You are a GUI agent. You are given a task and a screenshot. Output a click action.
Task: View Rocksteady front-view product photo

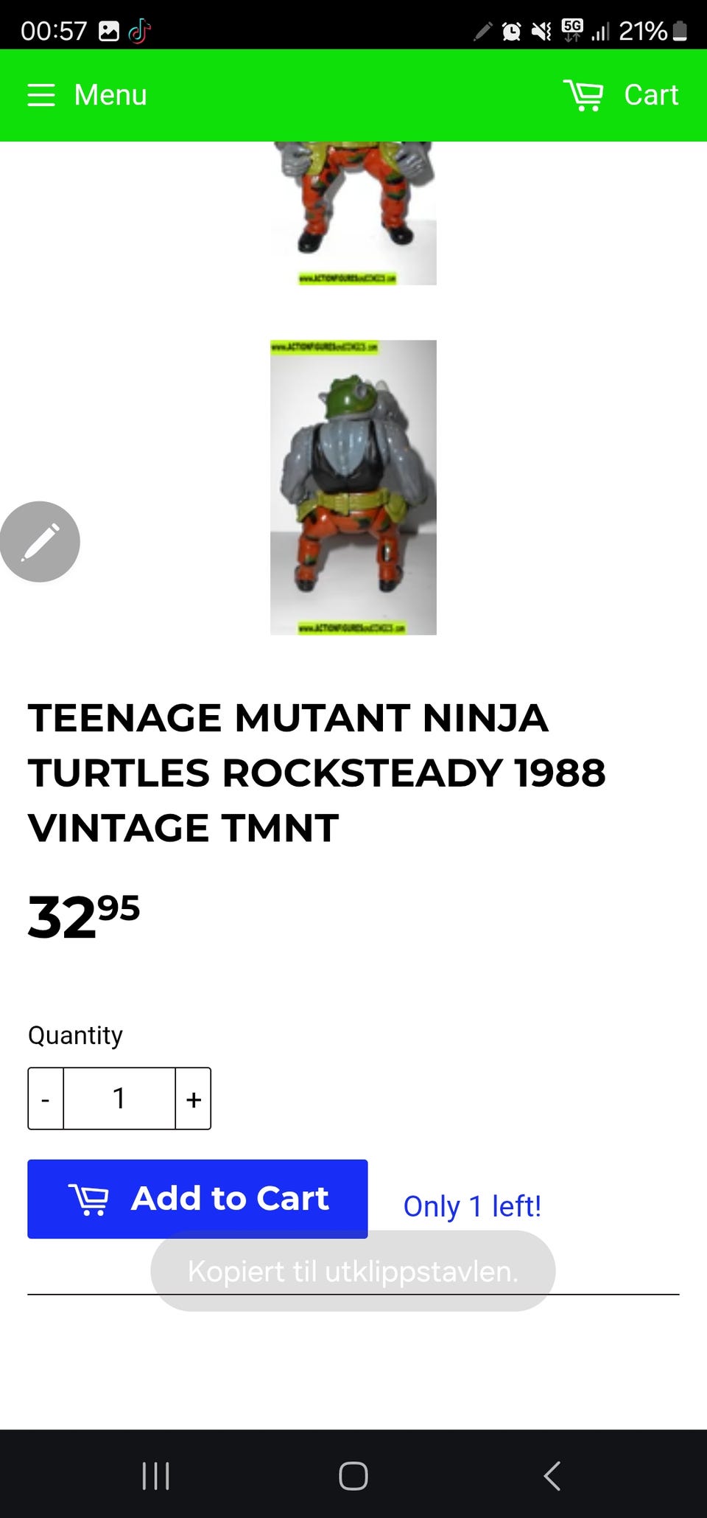pyautogui.click(x=353, y=212)
